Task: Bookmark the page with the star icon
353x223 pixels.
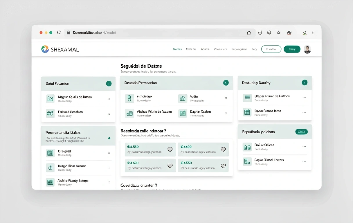Action: tap(278, 33)
